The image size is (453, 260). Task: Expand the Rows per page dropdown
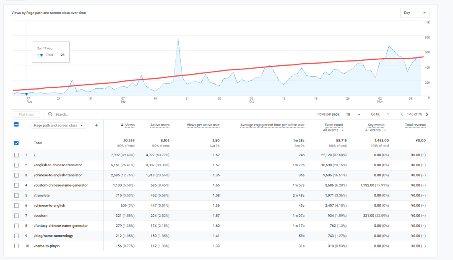click(353, 114)
